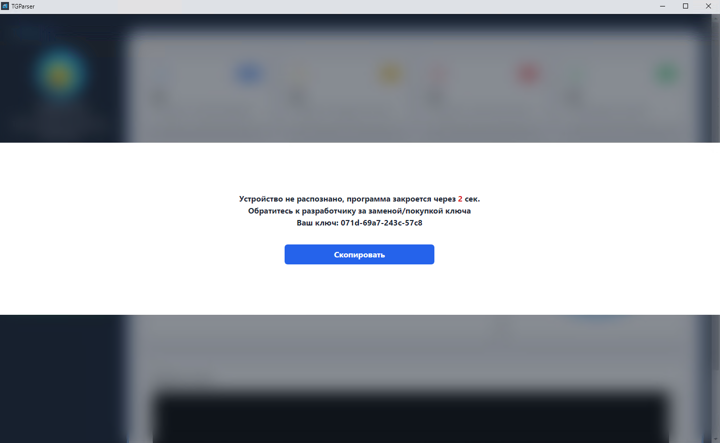Click the TGParser title text
Screen dimensions: 720x443
coord(23,6)
